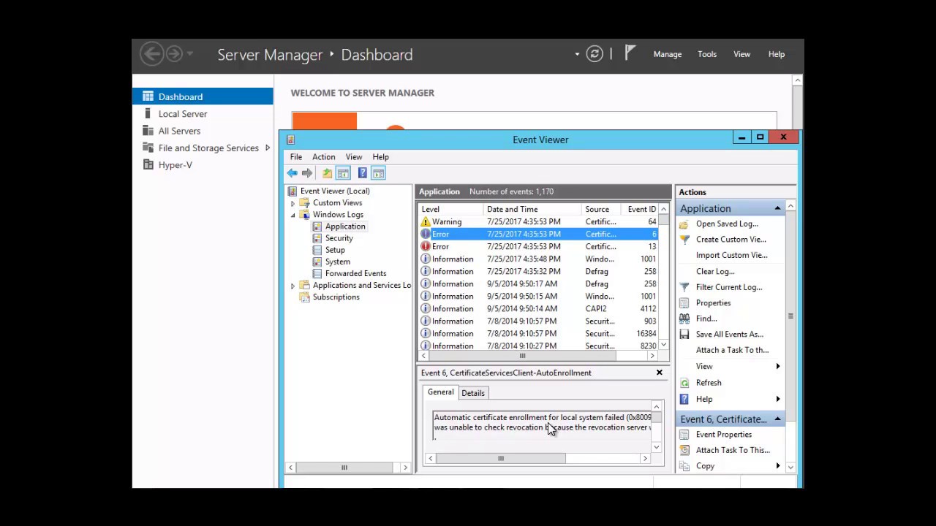Image resolution: width=936 pixels, height=526 pixels.
Task: Select Forwarded Events tree item
Action: point(355,273)
